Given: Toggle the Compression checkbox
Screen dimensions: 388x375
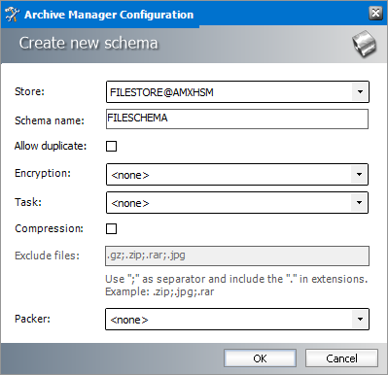Looking at the screenshot, I should pos(111,228).
